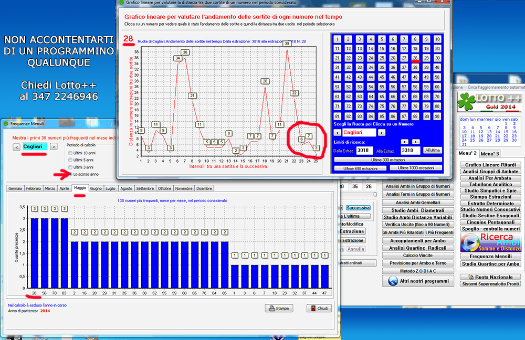525x340 pixels.
Task: Open Metodo ZODIAC
Action: click(x=418, y=271)
